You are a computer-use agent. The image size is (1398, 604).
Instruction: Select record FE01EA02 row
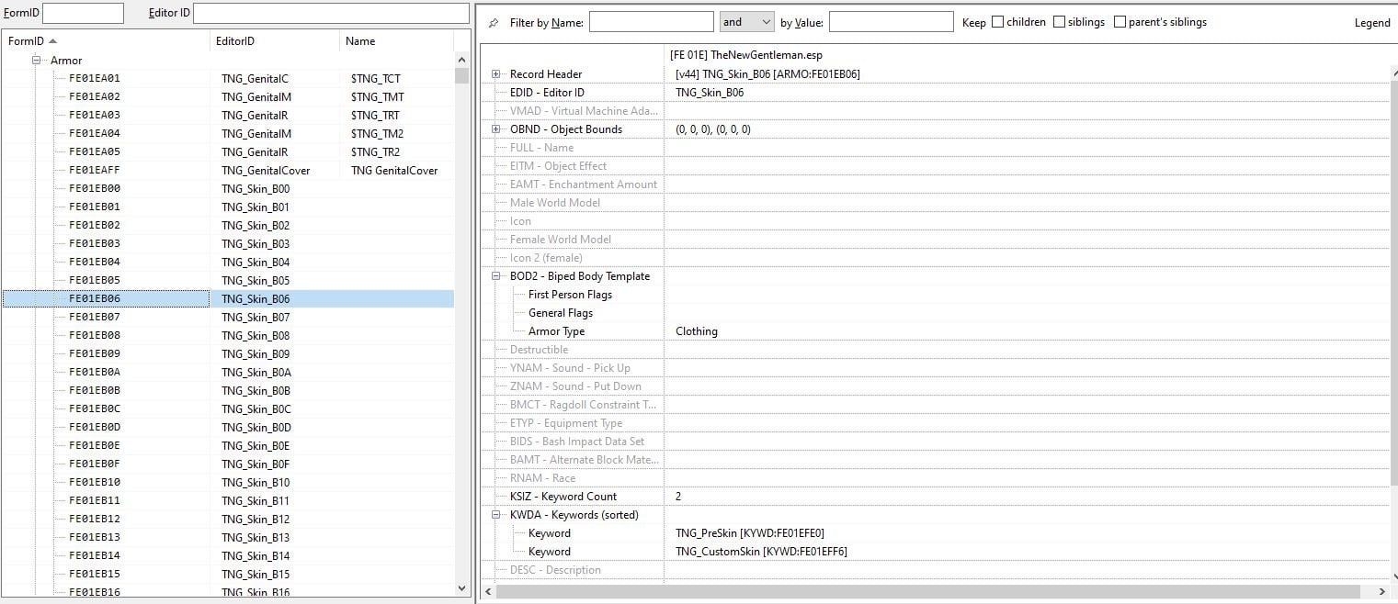pos(228,97)
